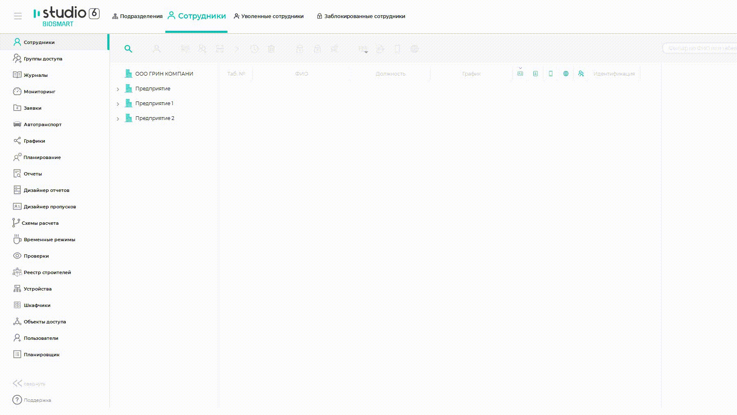
Task: Select Временные режимы in the sidebar
Action: tap(49, 240)
